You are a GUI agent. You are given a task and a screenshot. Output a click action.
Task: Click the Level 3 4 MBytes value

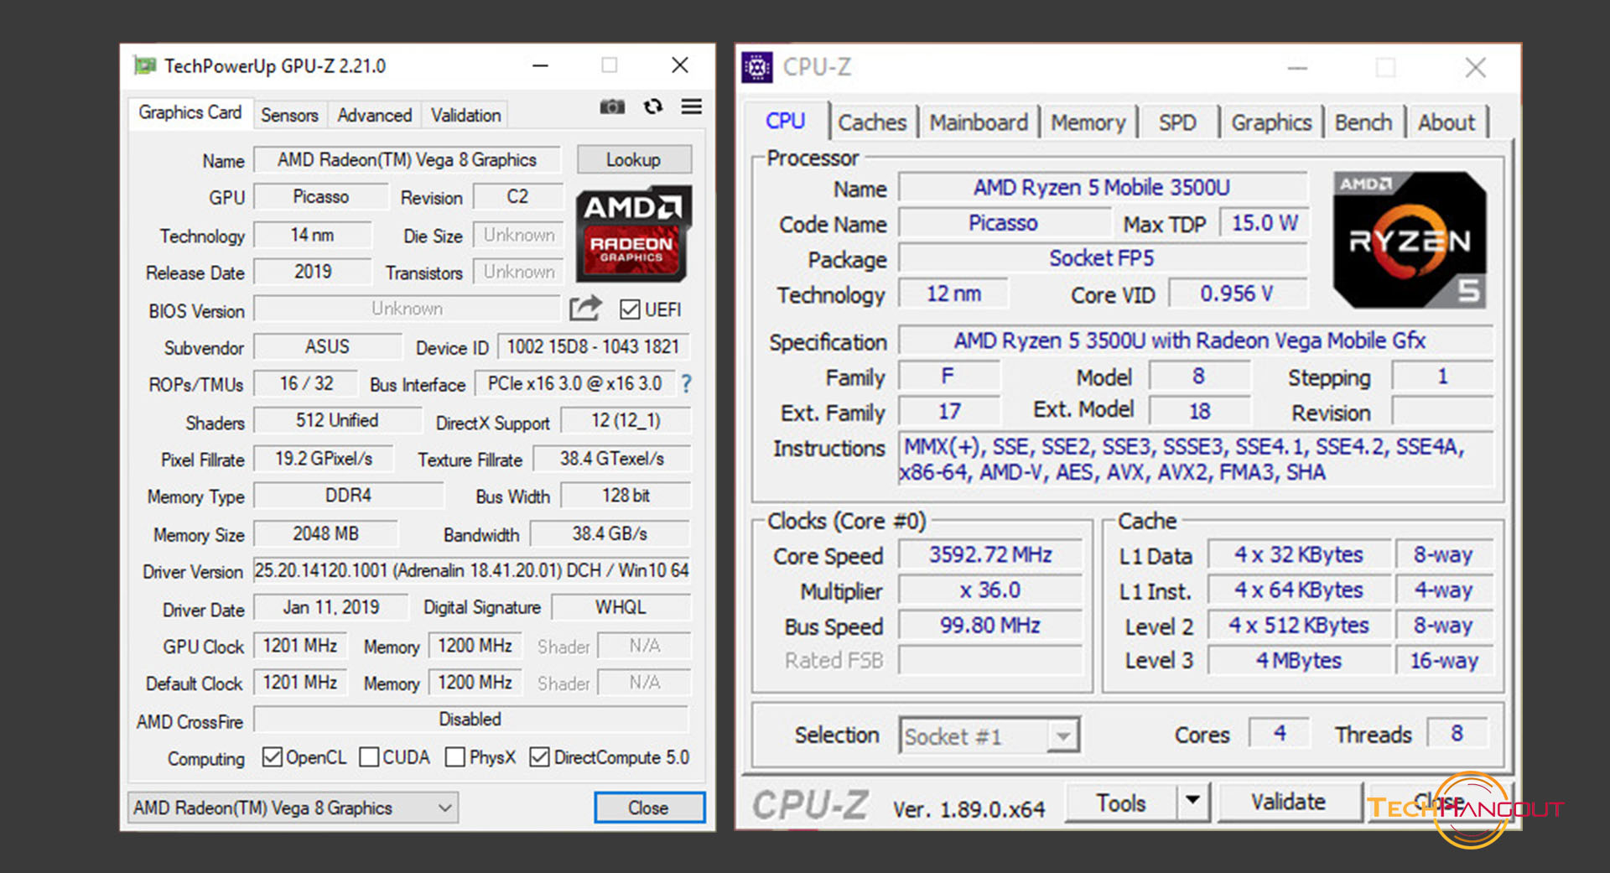[x=1299, y=661]
